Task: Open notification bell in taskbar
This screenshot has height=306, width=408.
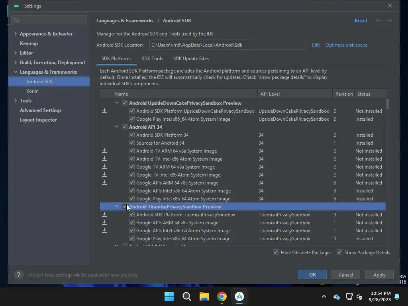Action: pyautogui.click(x=397, y=296)
